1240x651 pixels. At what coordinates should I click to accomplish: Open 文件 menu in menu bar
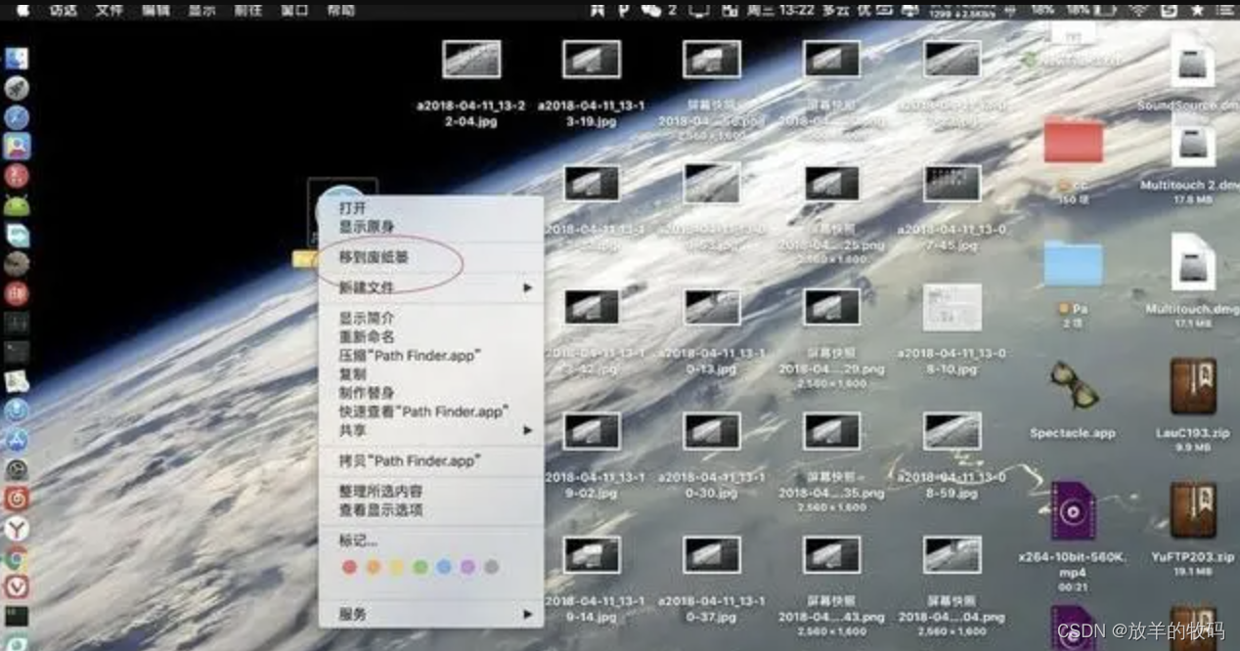(x=110, y=10)
